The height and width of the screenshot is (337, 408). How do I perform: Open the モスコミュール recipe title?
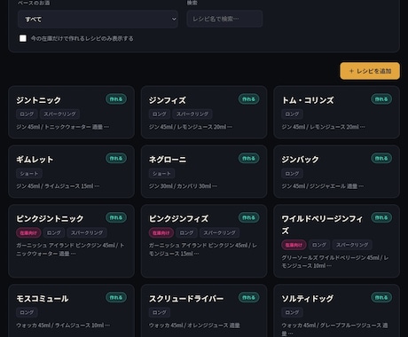[43, 299]
